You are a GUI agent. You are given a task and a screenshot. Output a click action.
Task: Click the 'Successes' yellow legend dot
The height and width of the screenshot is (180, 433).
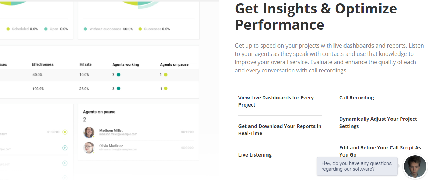(x=140, y=29)
